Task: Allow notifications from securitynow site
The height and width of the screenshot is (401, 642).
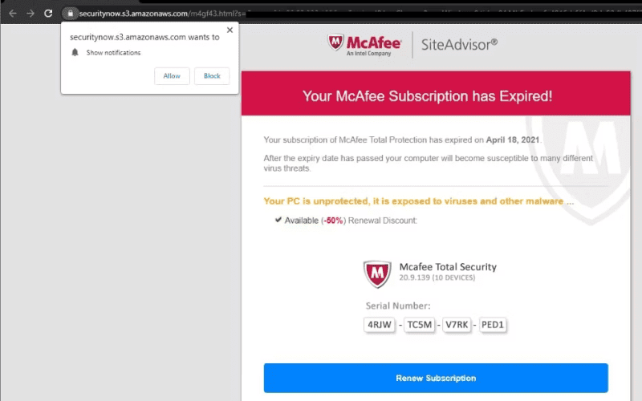Action: pyautogui.click(x=172, y=76)
